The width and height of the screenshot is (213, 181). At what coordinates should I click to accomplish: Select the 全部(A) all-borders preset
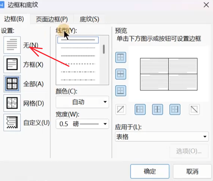[x=12, y=84]
